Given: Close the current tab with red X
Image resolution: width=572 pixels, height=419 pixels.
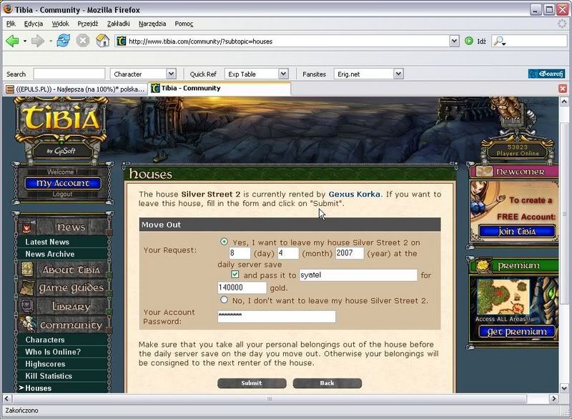Looking at the screenshot, I should (563, 89).
